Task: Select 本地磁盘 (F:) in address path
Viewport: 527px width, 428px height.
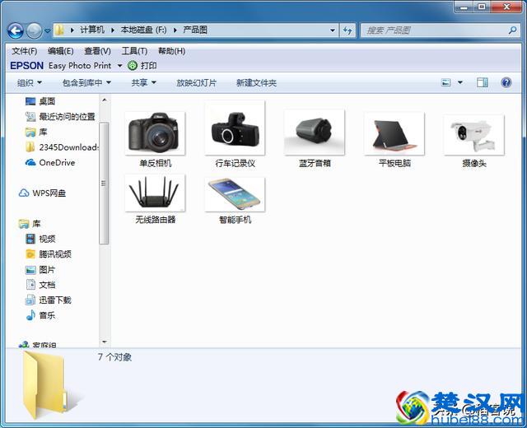Action: tap(143, 30)
